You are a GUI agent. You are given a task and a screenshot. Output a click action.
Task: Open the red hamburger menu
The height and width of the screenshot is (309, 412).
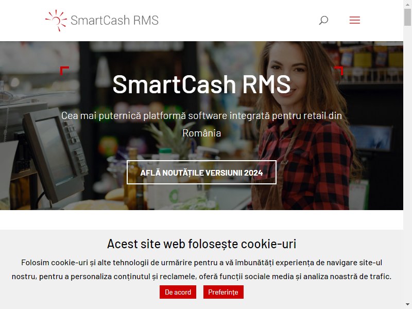(354, 20)
